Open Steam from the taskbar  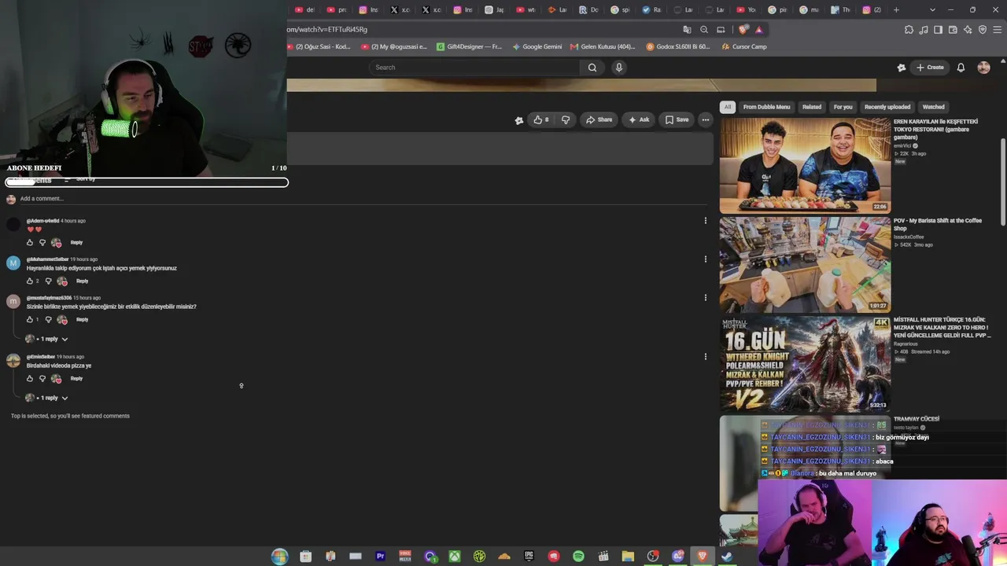click(x=727, y=557)
